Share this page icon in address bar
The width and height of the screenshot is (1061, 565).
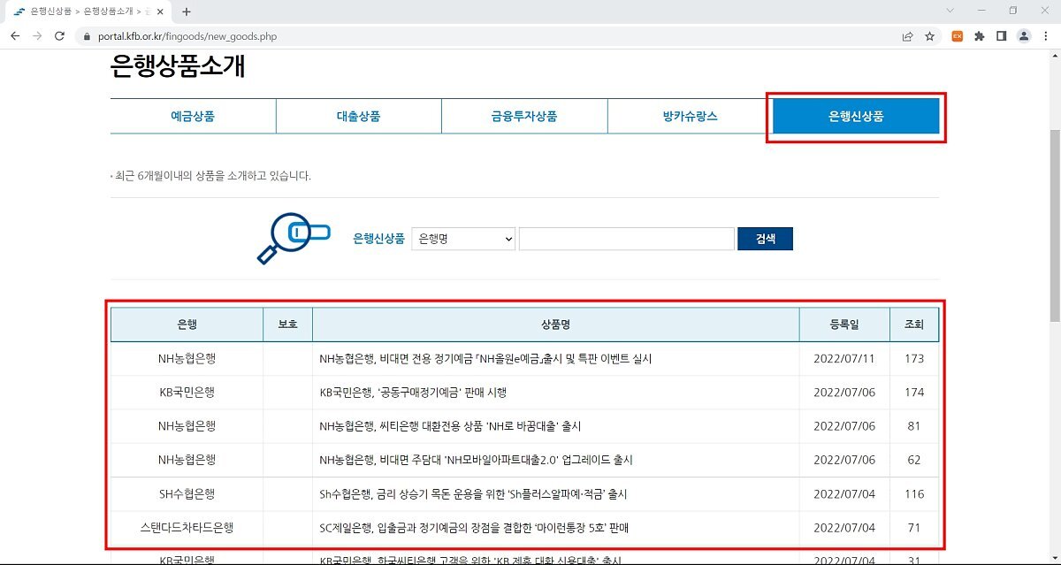pyautogui.click(x=907, y=36)
